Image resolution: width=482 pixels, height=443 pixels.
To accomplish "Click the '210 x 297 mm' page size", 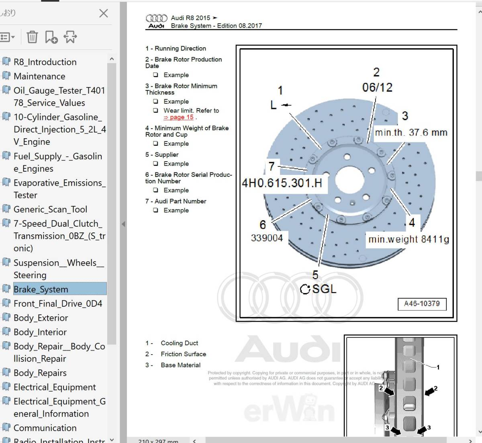I will click(x=158, y=441).
